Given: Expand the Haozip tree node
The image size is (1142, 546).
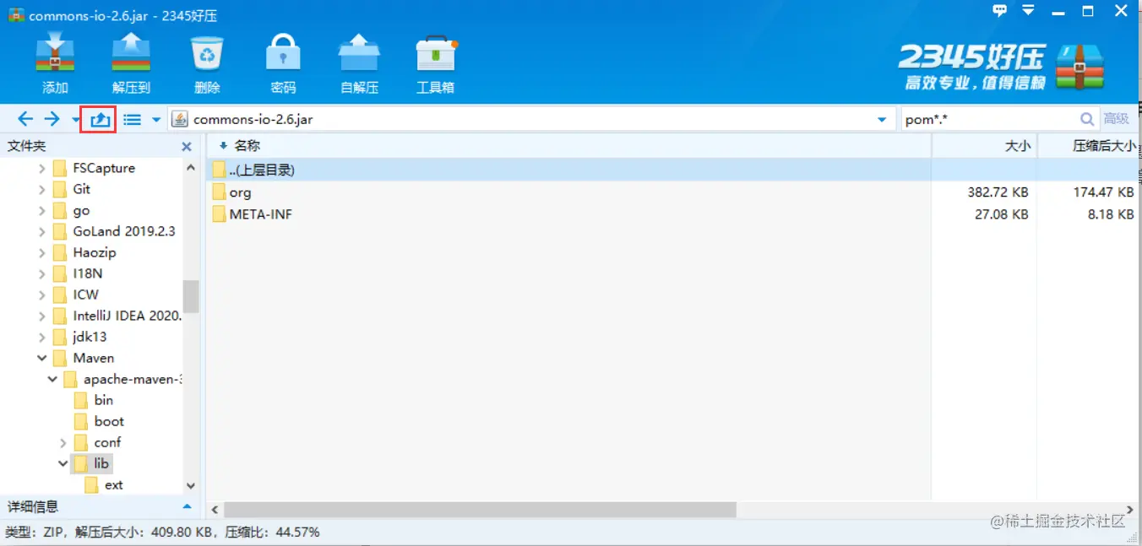Looking at the screenshot, I should coord(42,252).
